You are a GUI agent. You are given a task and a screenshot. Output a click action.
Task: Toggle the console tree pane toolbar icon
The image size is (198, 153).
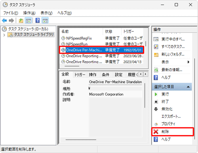point(29,21)
